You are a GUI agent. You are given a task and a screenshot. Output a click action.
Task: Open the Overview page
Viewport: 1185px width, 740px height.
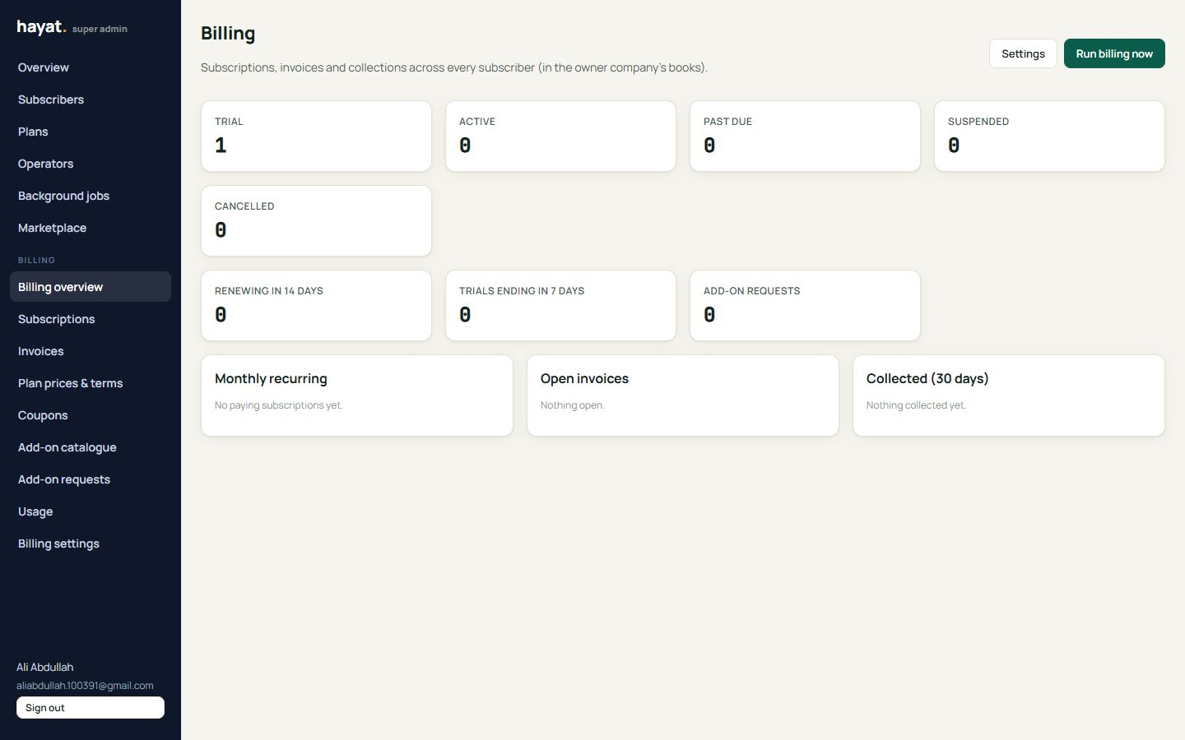(x=91, y=67)
